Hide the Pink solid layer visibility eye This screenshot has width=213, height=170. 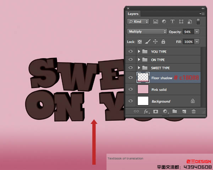[131, 89]
